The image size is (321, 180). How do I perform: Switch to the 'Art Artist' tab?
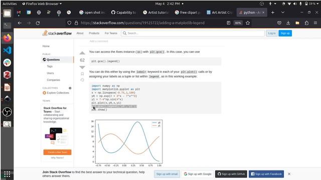click(x=220, y=12)
